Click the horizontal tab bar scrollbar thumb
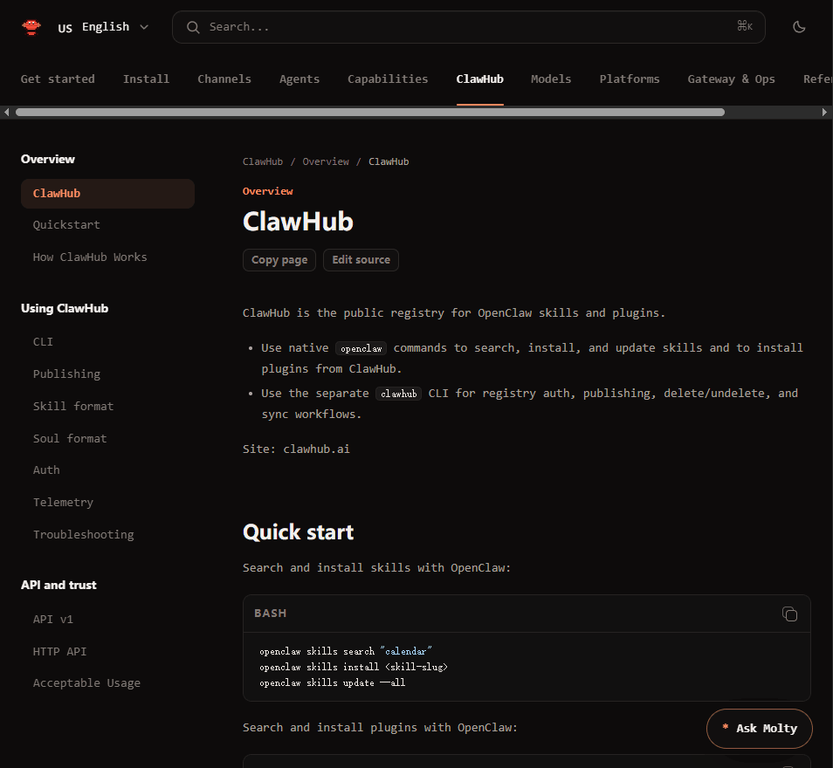This screenshot has width=833, height=768. tap(370, 112)
